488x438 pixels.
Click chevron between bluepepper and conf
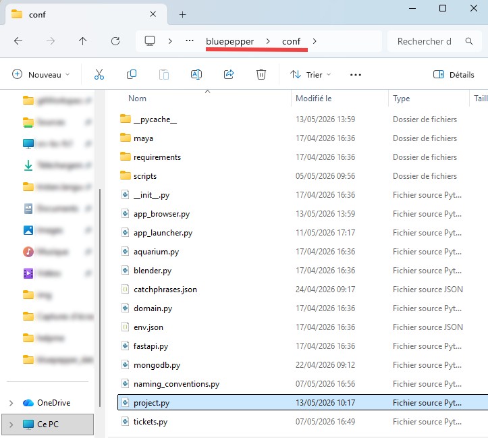coord(268,41)
